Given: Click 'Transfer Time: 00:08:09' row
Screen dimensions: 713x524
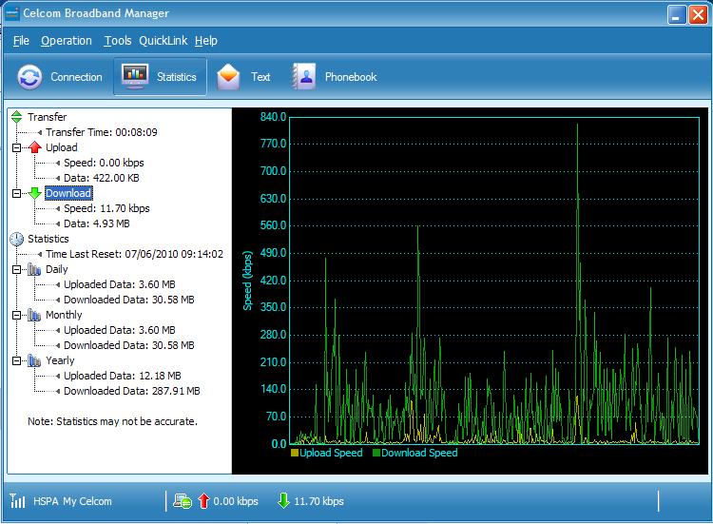Looking at the screenshot, I should click(102, 132).
